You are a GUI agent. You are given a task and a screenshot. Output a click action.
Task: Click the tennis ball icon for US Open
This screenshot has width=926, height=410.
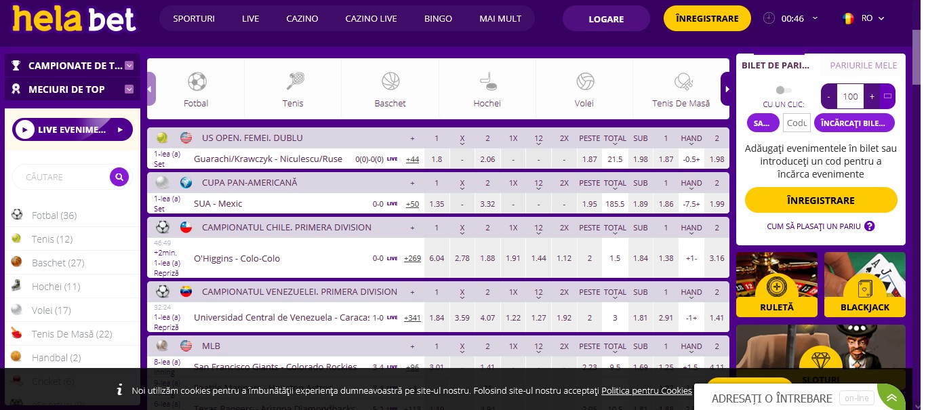pos(162,138)
